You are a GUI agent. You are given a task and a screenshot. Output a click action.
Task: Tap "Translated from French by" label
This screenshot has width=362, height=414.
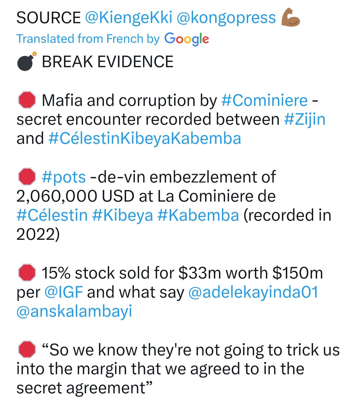point(88,39)
